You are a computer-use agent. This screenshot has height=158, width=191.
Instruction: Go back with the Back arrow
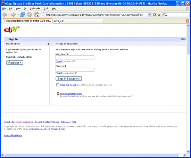pos(5,15)
